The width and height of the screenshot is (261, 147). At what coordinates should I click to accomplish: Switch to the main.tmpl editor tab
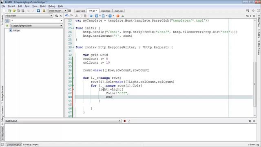106,11
